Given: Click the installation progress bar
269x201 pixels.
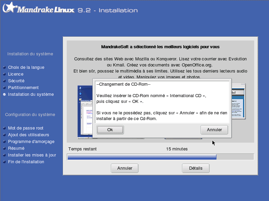Looking at the screenshot, I should click(160, 157).
